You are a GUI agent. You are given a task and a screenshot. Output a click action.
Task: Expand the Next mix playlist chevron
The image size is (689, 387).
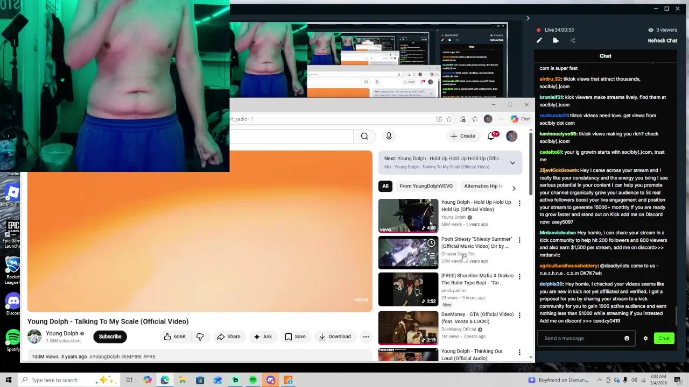coord(512,162)
